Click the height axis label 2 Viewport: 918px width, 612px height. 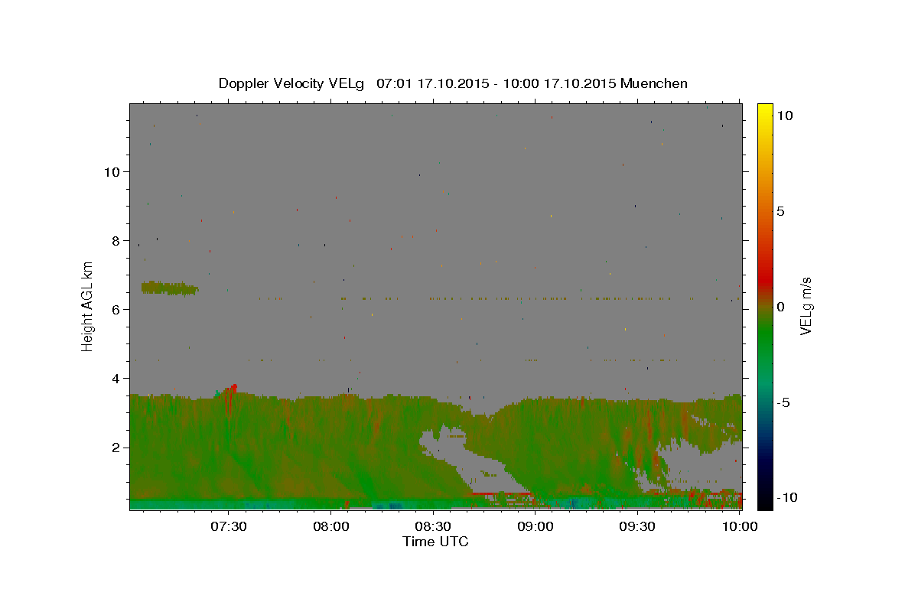click(116, 448)
